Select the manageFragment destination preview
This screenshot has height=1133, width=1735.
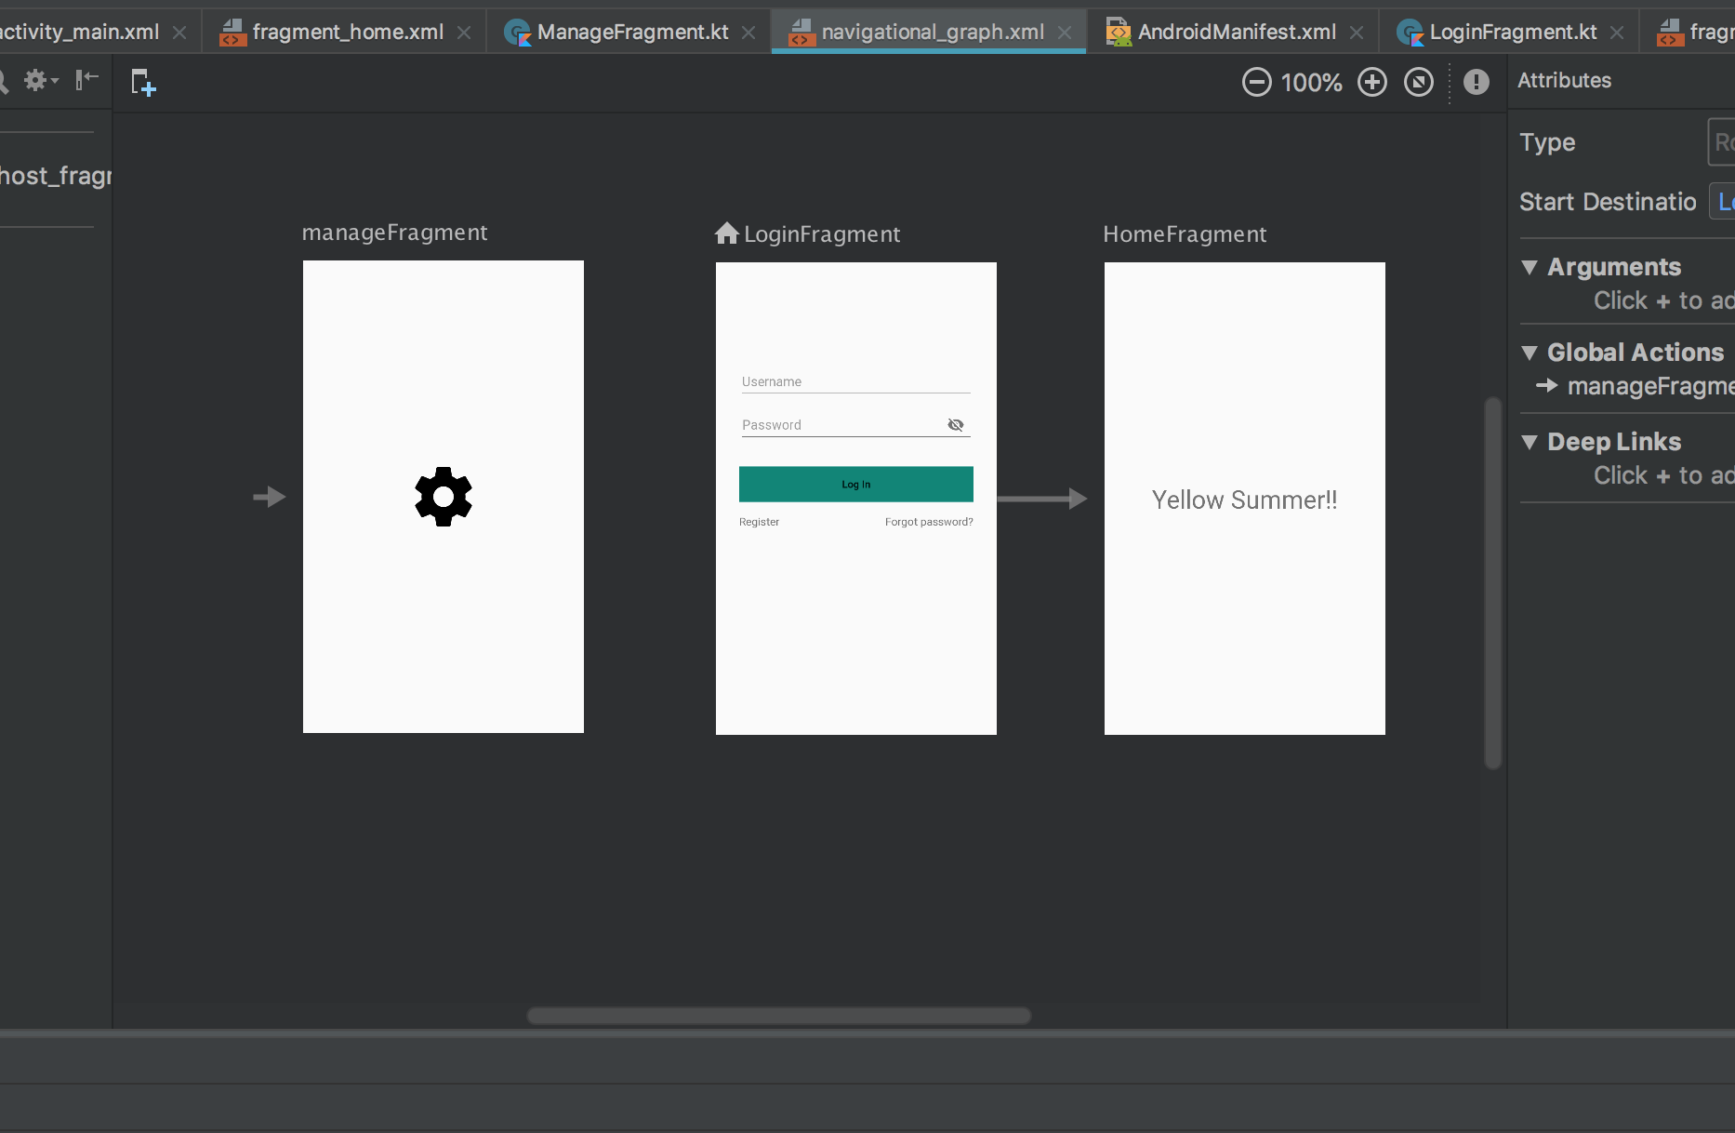[x=444, y=497]
